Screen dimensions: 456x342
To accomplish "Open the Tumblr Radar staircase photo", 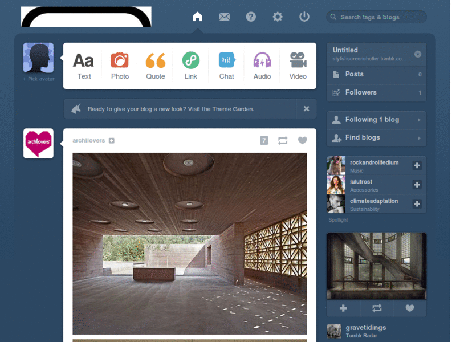I will [x=376, y=266].
